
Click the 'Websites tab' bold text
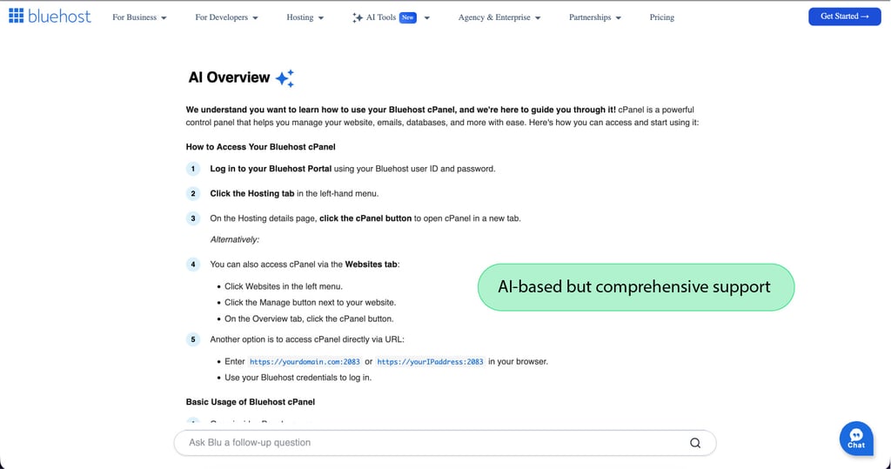[x=371, y=265]
